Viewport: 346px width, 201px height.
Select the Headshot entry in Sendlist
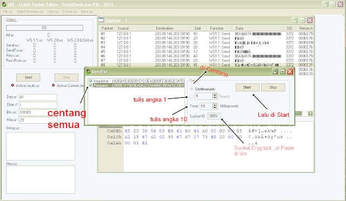click(x=138, y=81)
